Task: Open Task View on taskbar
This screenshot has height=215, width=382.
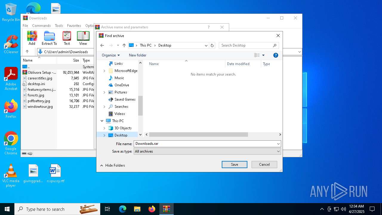Action: coord(107,209)
